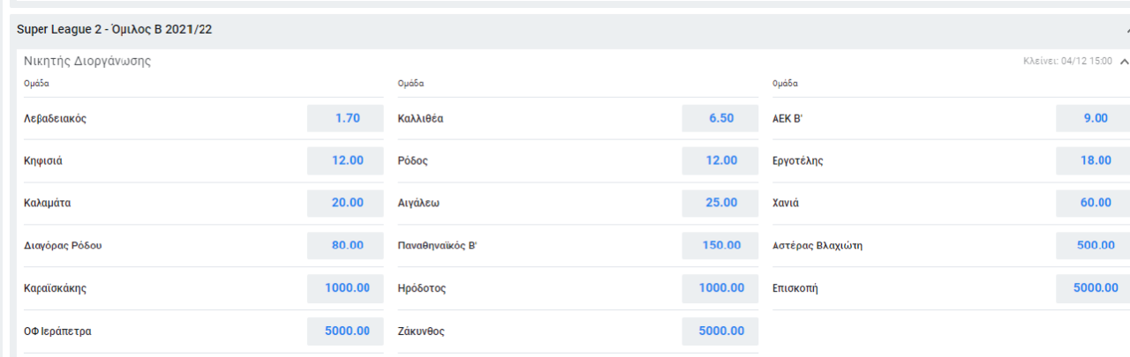
Task: Bet on Ηρόδοτος at 1000.00
Action: point(720,287)
